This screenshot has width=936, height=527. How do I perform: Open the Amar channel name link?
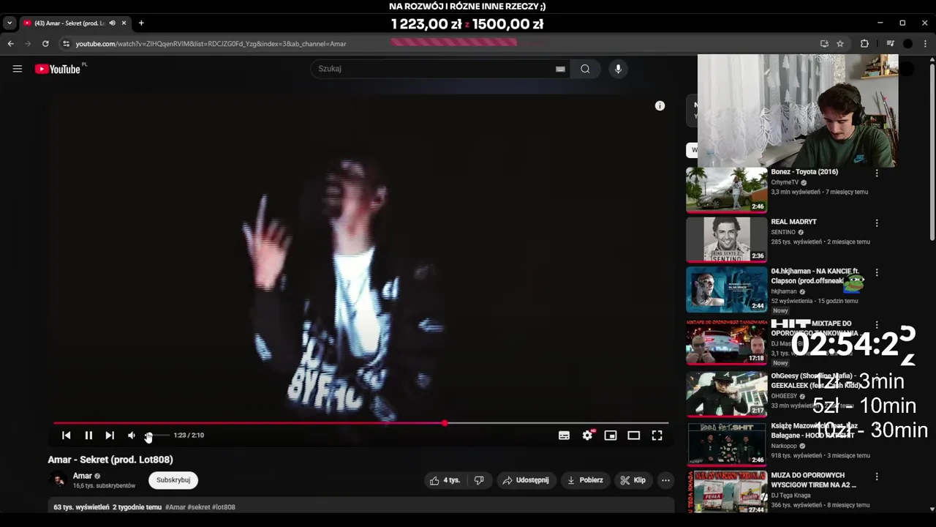pyautogui.click(x=83, y=476)
